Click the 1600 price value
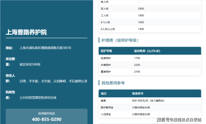Viewport: 206px width, 124px height. click(x=141, y=22)
